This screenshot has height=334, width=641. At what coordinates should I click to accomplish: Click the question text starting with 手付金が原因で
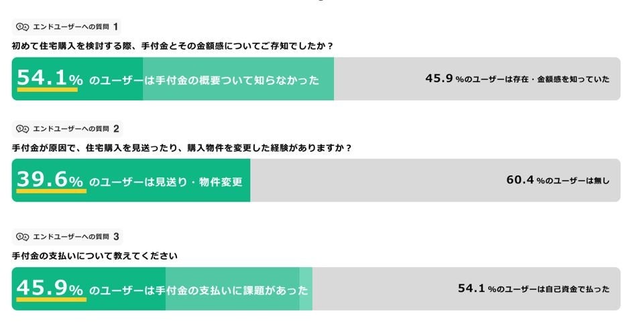coord(182,147)
